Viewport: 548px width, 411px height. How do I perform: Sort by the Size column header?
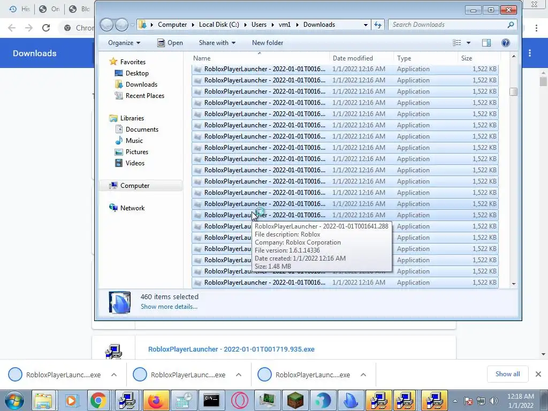click(479, 58)
